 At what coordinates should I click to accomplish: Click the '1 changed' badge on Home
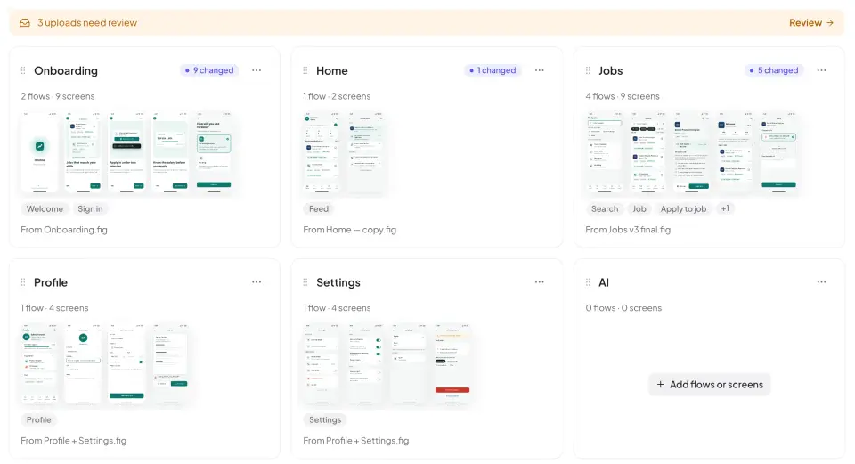point(493,70)
